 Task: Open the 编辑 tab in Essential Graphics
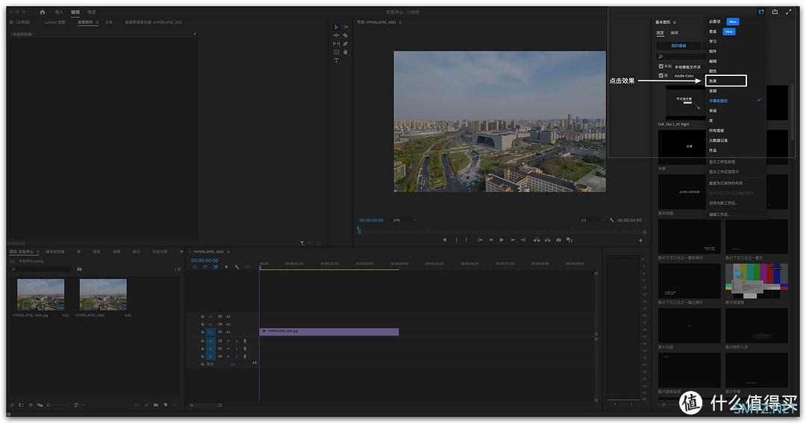(x=675, y=33)
